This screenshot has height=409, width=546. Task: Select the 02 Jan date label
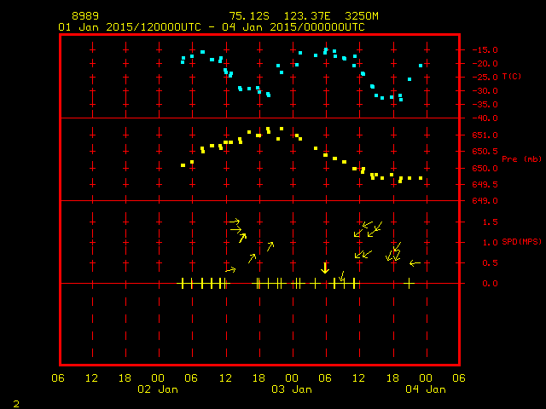(158, 389)
